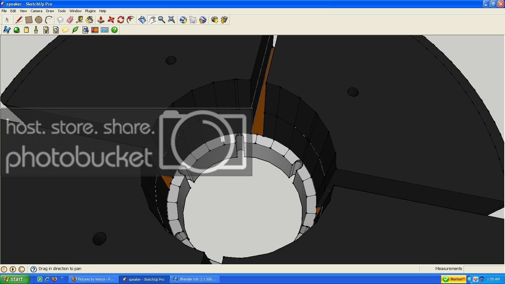Choose the Rectangle tool
505x284 pixels.
(29, 20)
